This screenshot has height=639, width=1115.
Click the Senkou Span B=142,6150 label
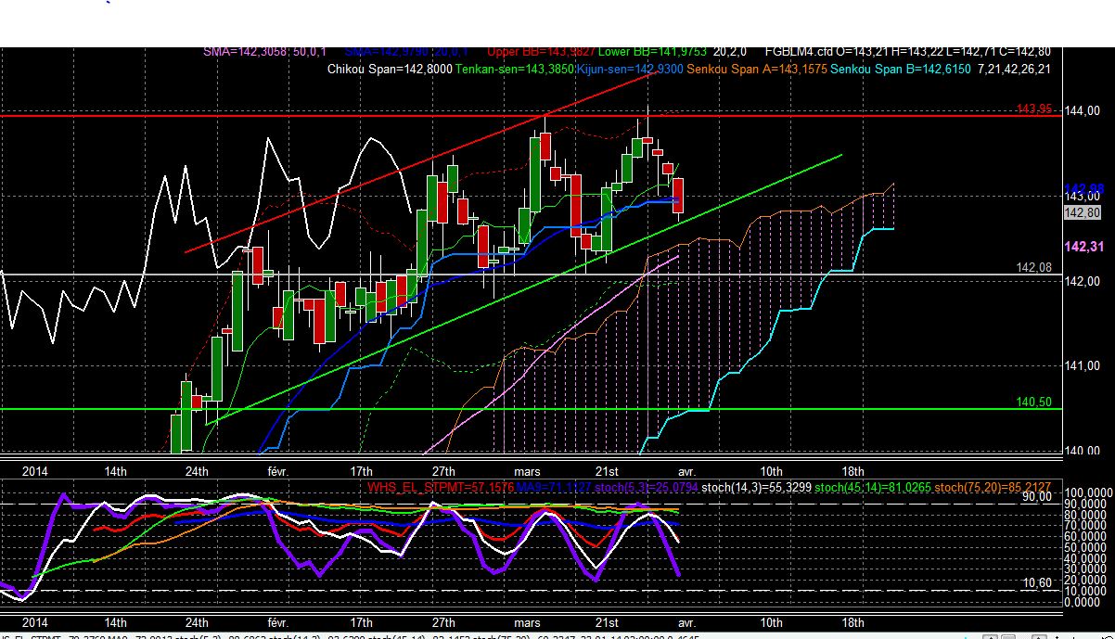pyautogui.click(x=901, y=69)
